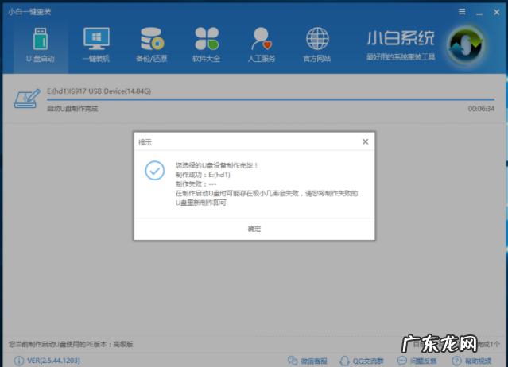Click the 小白系统 round logo icon

[x=466, y=45]
